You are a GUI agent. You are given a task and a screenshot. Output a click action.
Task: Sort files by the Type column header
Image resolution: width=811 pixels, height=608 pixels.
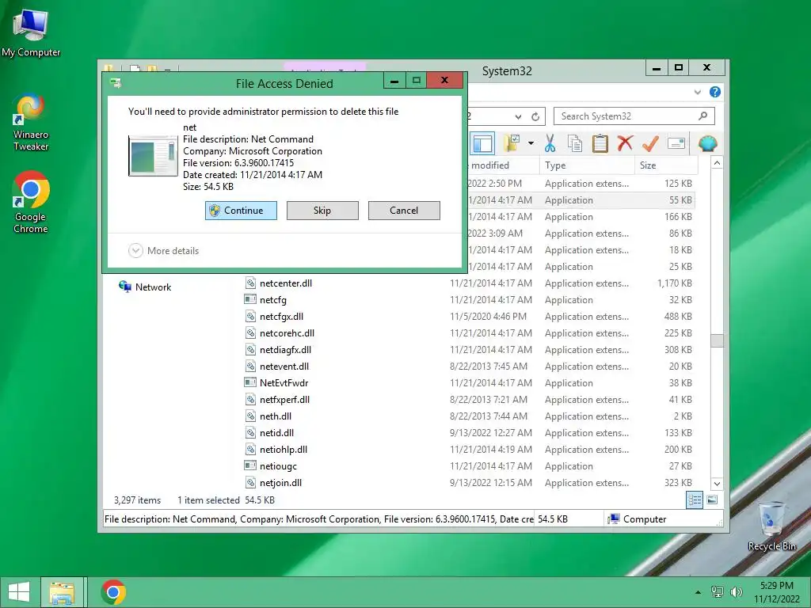click(587, 165)
